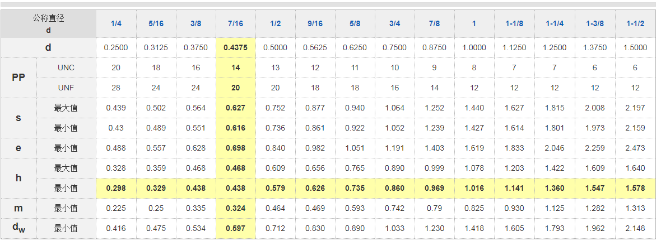This screenshot has height=241, width=661.
Task: Click the 1-1/2 column header link
Action: click(635, 23)
